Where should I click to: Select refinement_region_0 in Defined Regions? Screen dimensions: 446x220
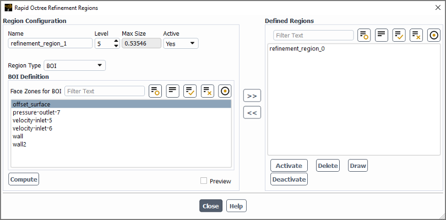click(x=297, y=49)
